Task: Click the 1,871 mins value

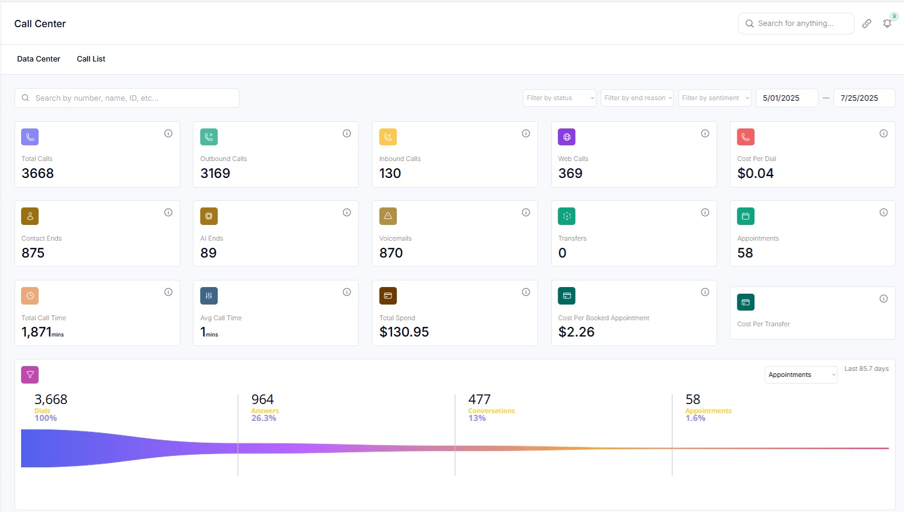Action: (x=42, y=332)
